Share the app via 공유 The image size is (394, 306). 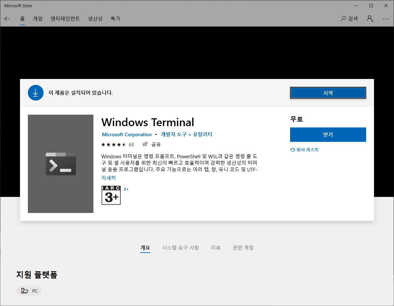click(152, 144)
